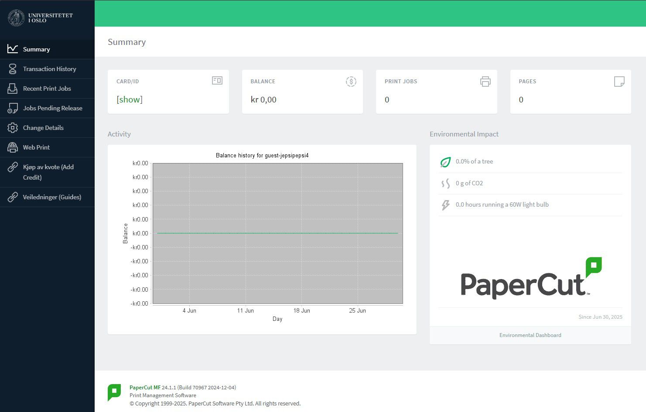Click the Veiledninger link chain icon
Image resolution: width=646 pixels, height=412 pixels.
tap(13, 197)
